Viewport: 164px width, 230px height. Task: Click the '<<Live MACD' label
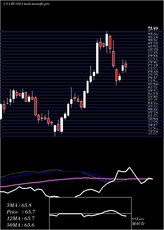(x=138, y=221)
